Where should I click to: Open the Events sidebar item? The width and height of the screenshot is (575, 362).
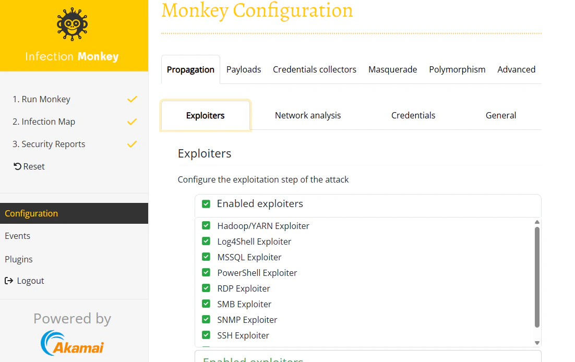18,236
